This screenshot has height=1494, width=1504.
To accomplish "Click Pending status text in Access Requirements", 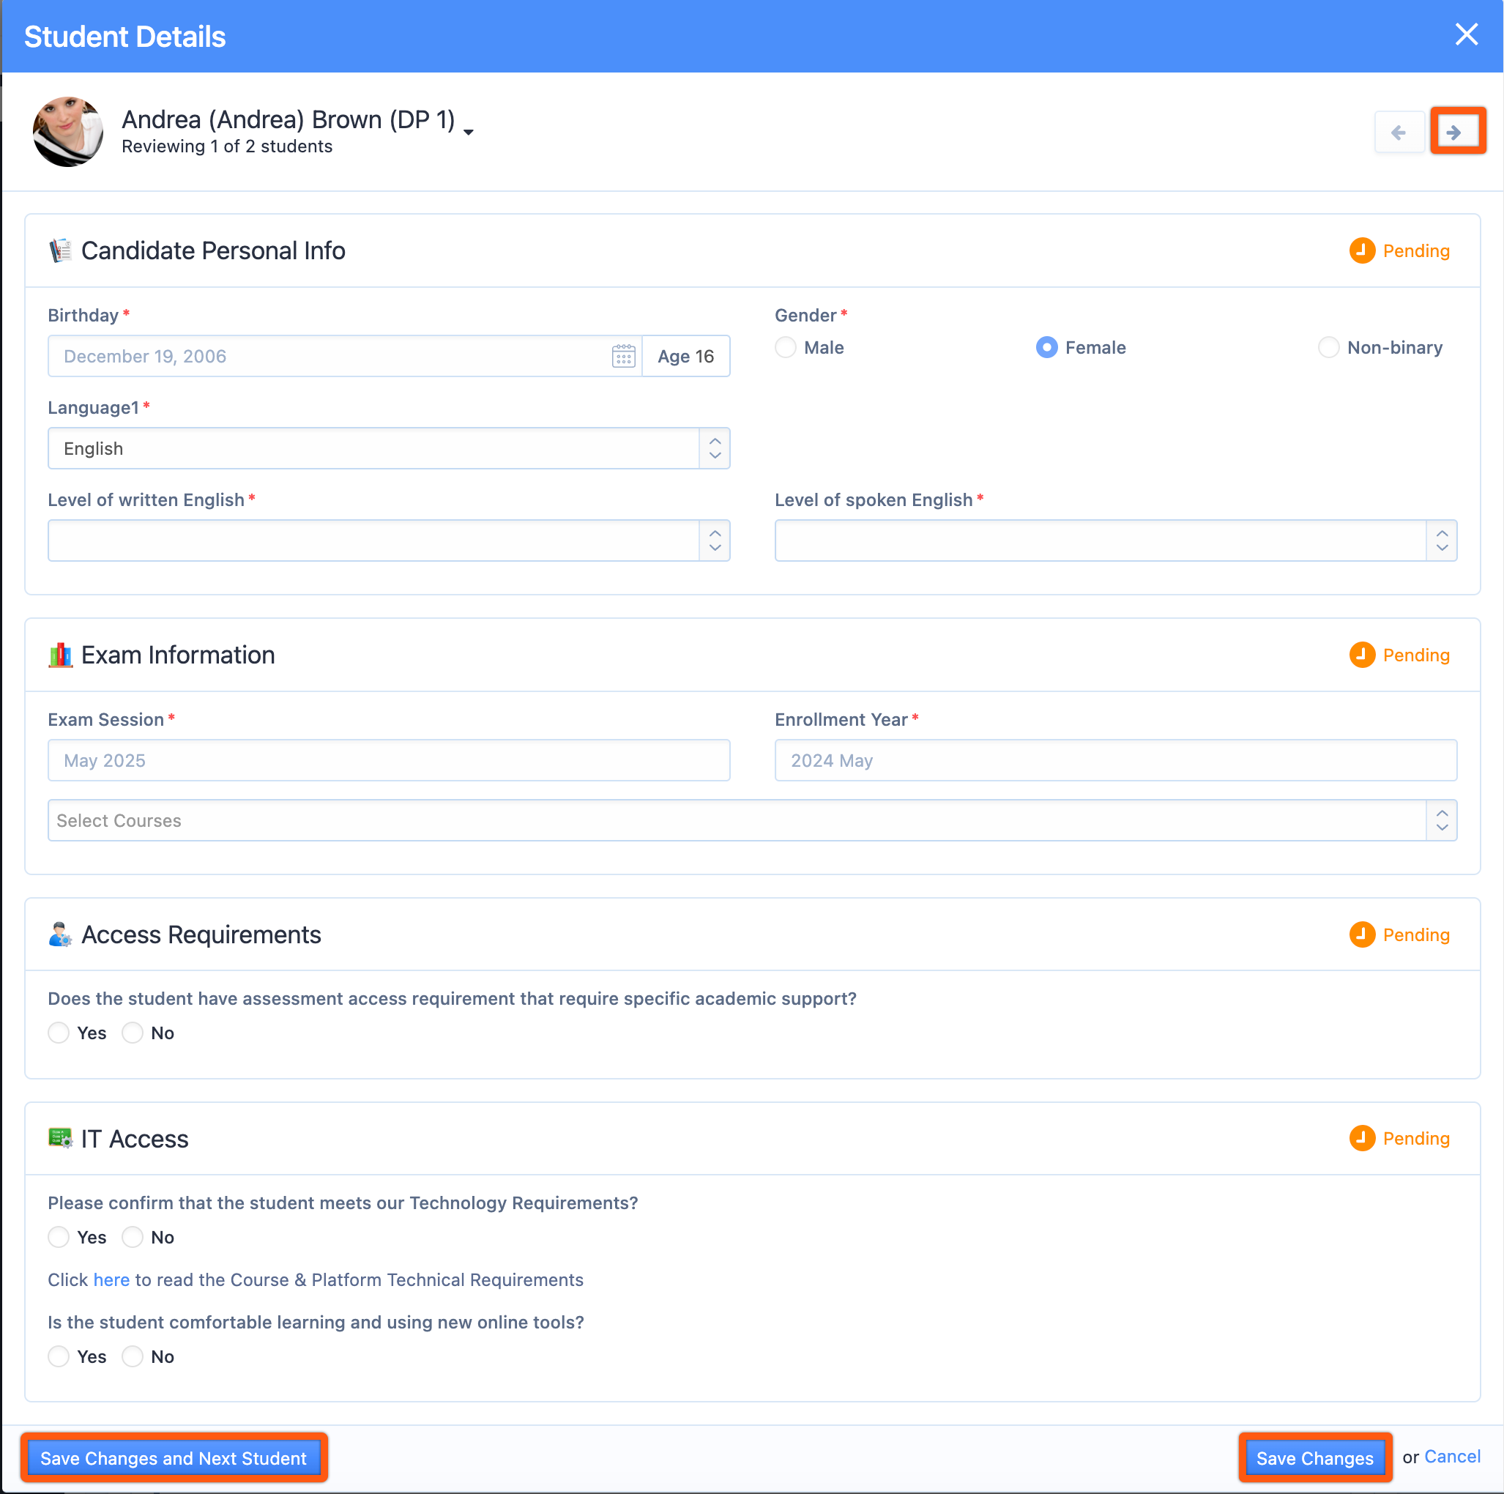I will coord(1416,935).
